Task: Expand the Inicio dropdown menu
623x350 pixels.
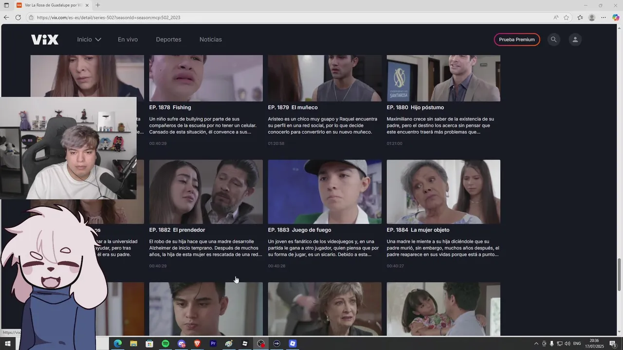Action: coord(89,39)
